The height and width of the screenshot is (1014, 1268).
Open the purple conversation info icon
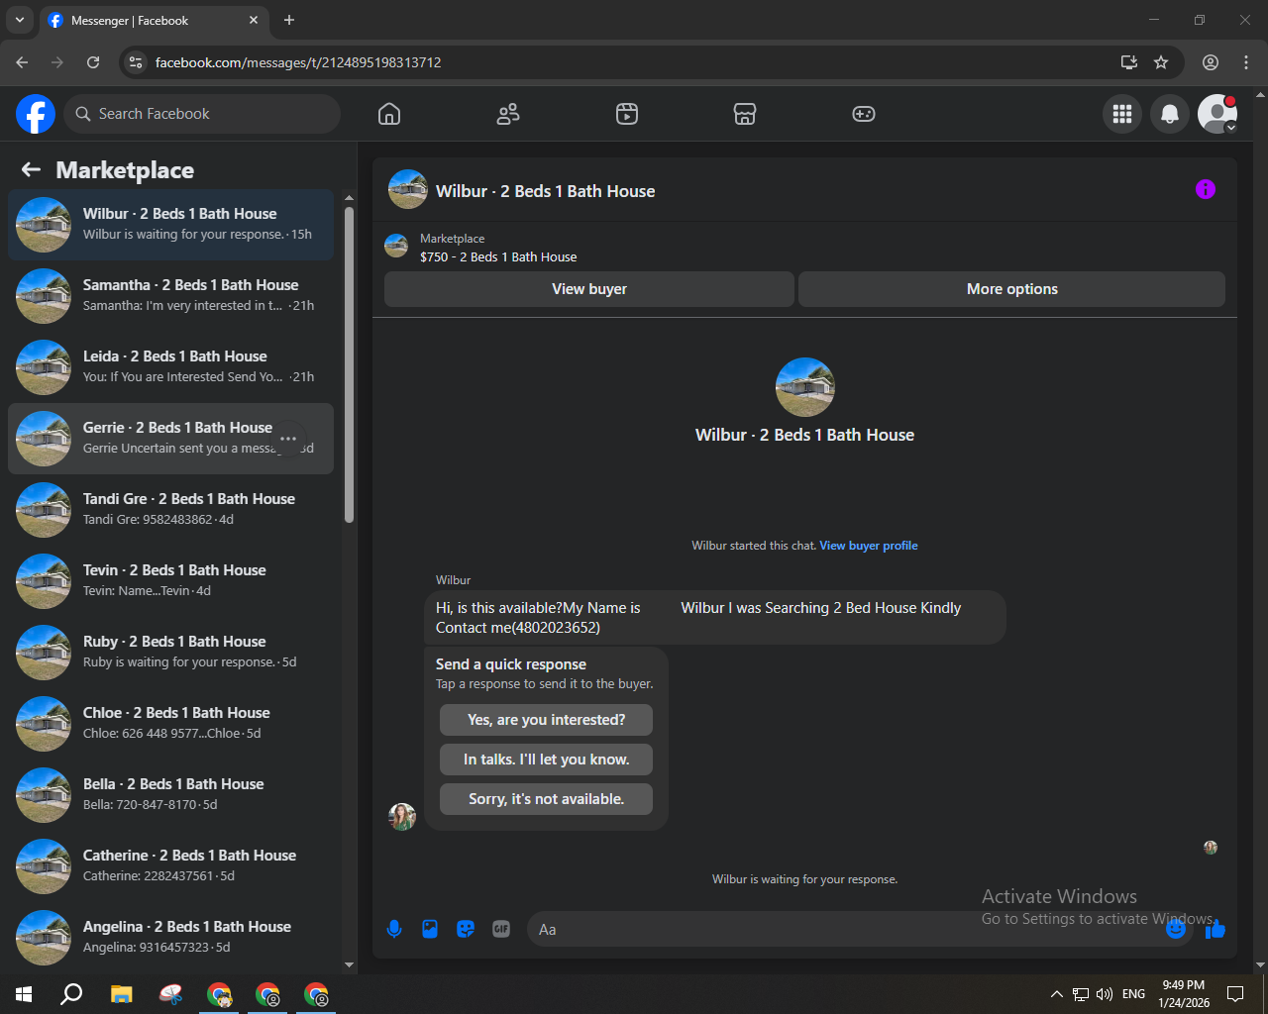1206,189
